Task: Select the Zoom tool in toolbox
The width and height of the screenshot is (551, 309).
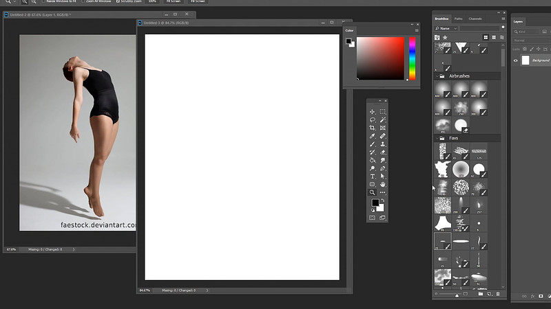Action: click(x=372, y=192)
